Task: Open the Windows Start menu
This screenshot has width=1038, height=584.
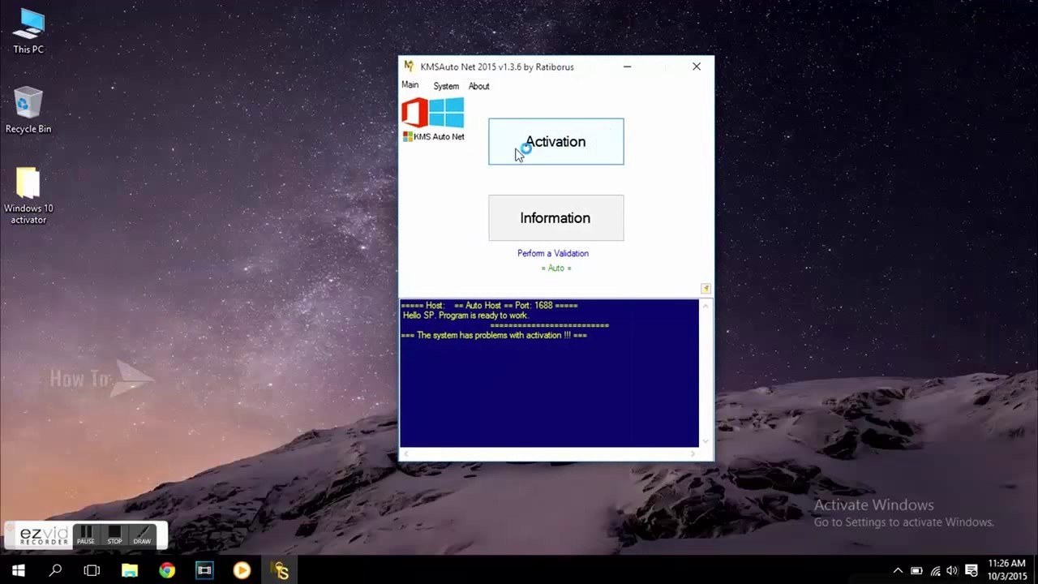Action: click(19, 570)
